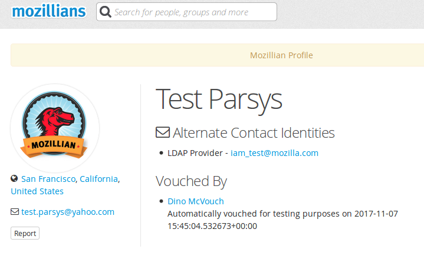Image resolution: width=424 pixels, height=259 pixels.
Task: Click the envelope icon beside the yahoo email
Action: pos(15,212)
